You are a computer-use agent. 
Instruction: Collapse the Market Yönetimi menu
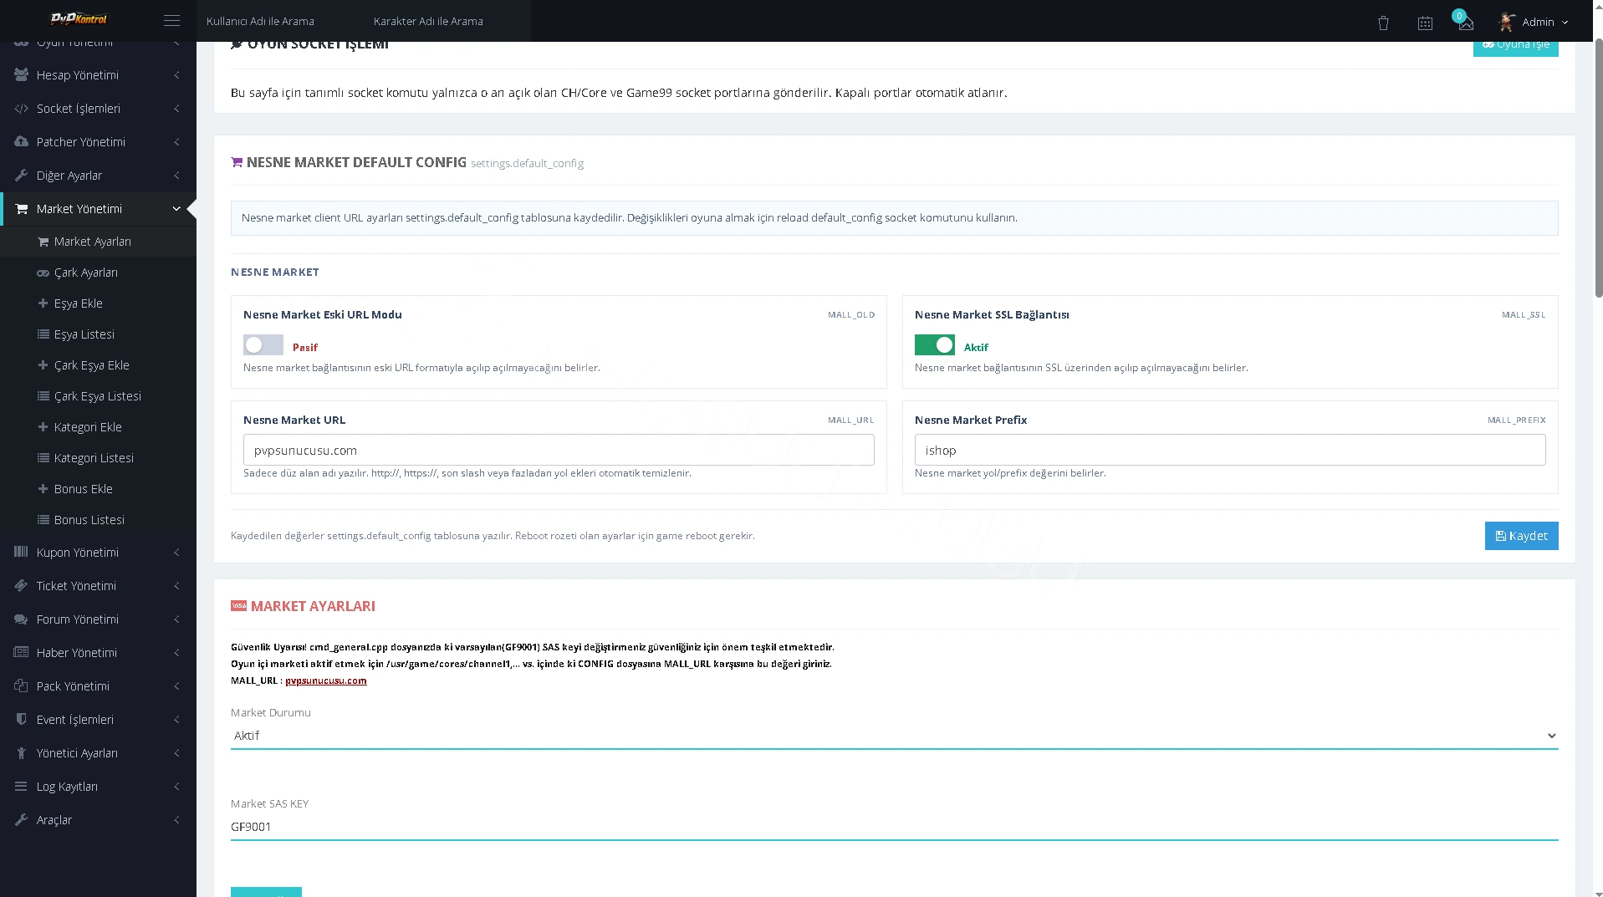[x=98, y=209]
